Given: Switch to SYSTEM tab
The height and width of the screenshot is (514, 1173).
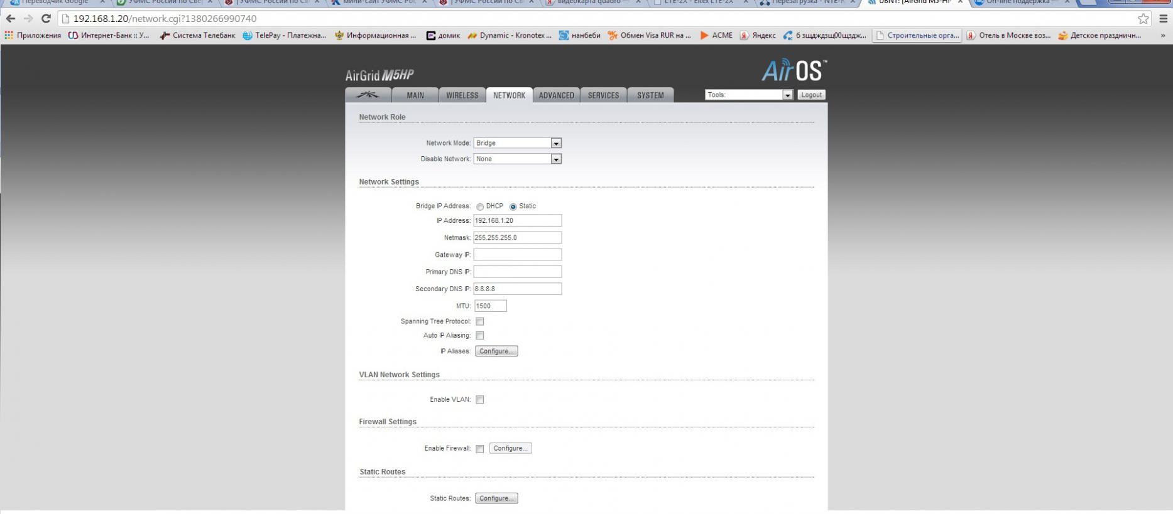Looking at the screenshot, I should 650,95.
